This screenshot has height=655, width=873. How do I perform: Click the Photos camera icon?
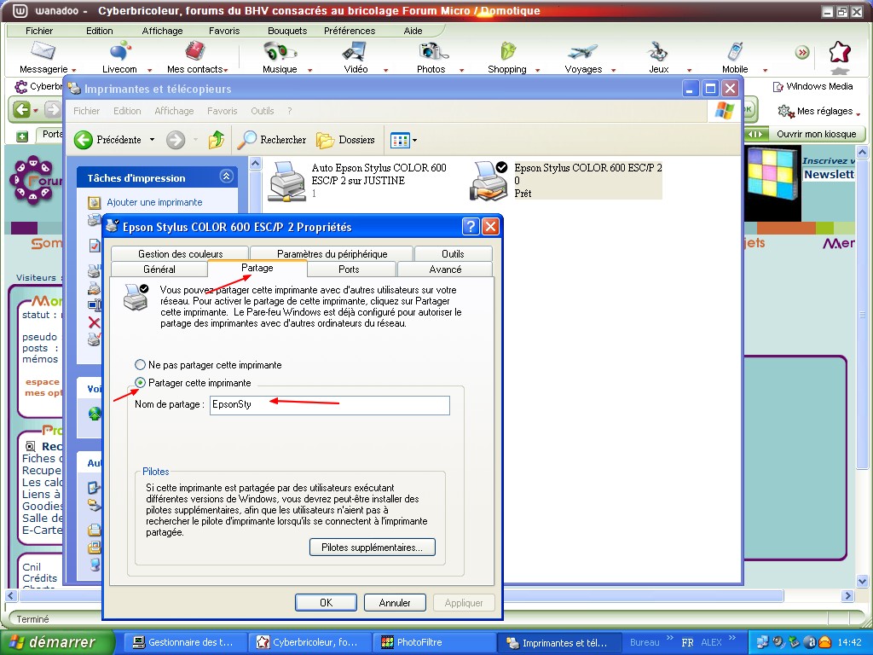(431, 53)
